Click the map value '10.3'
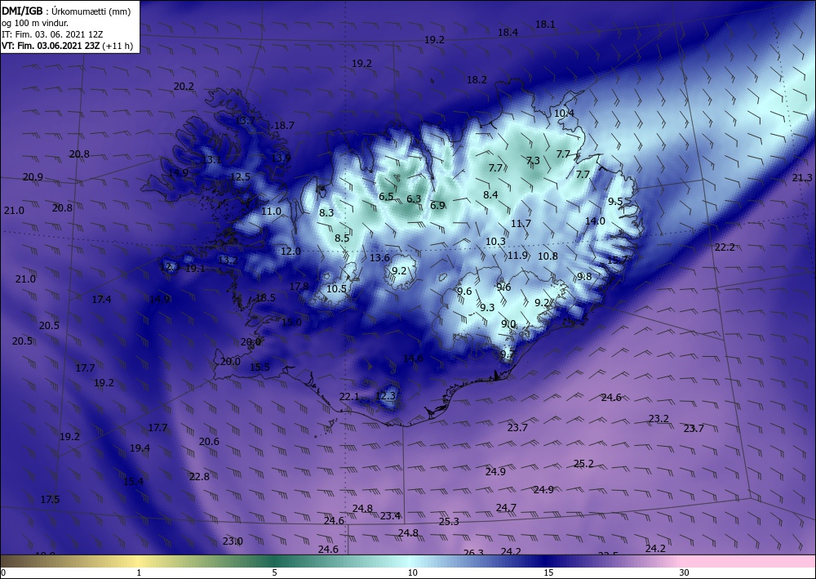Image resolution: width=816 pixels, height=579 pixels. 495,242
